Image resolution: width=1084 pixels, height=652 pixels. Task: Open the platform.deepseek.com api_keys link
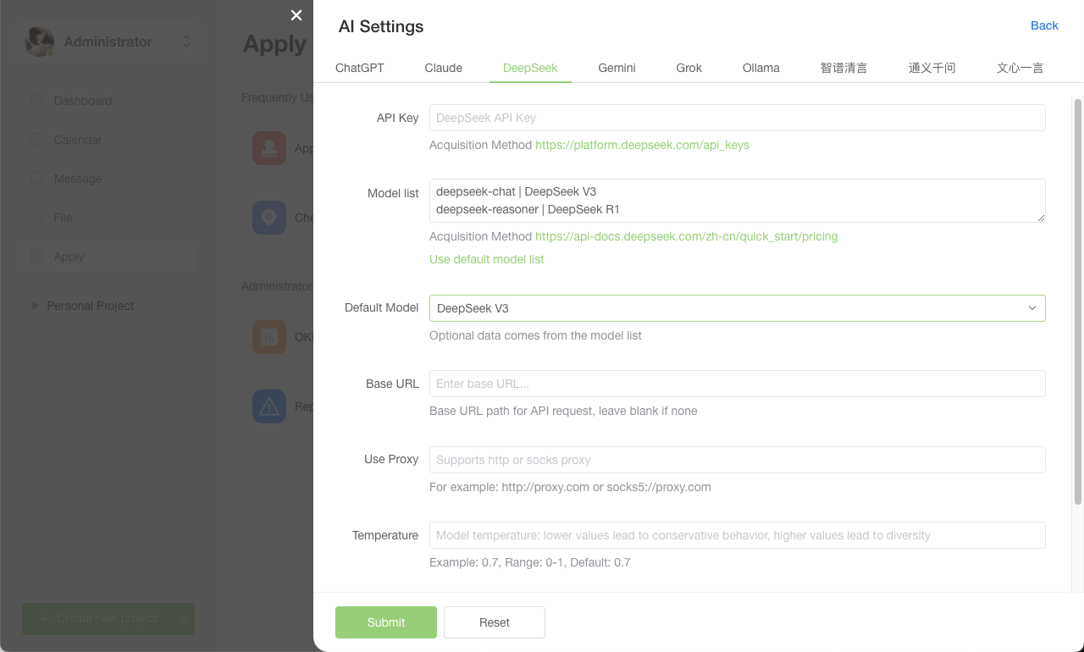[642, 145]
